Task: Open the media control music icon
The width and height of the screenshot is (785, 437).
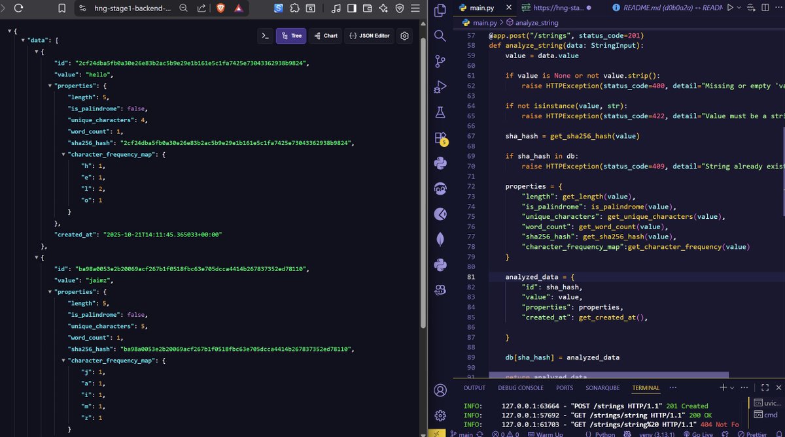Action: pos(336,8)
